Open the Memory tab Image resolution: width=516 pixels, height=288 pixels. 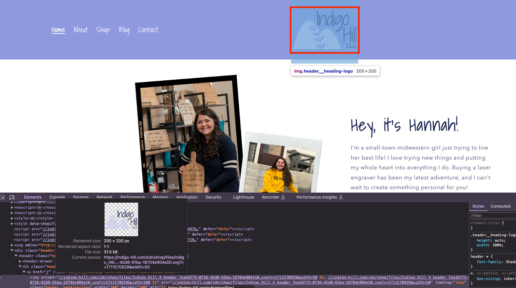point(160,197)
